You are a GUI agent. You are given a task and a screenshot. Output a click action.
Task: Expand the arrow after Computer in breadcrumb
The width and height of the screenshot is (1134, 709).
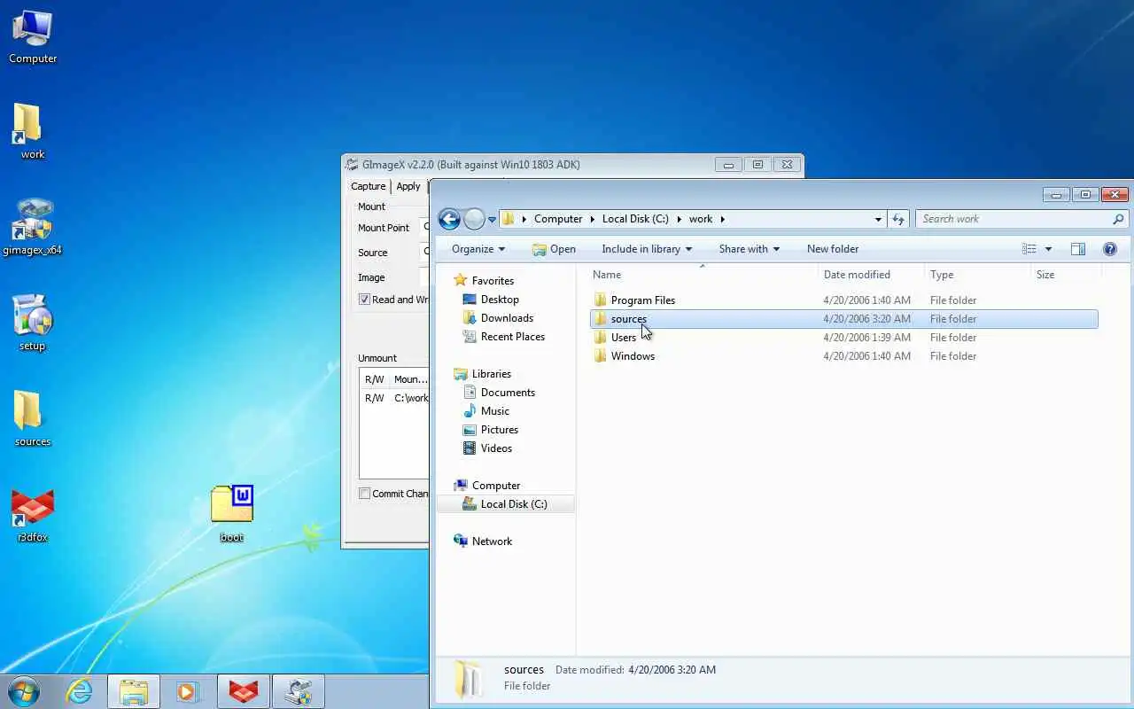[592, 219]
